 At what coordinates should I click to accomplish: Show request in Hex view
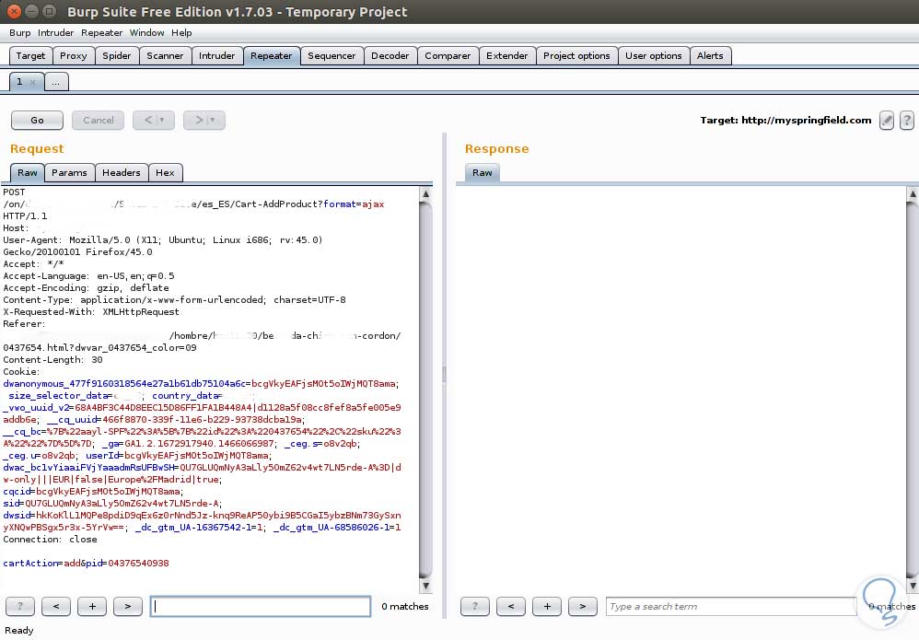tap(165, 172)
